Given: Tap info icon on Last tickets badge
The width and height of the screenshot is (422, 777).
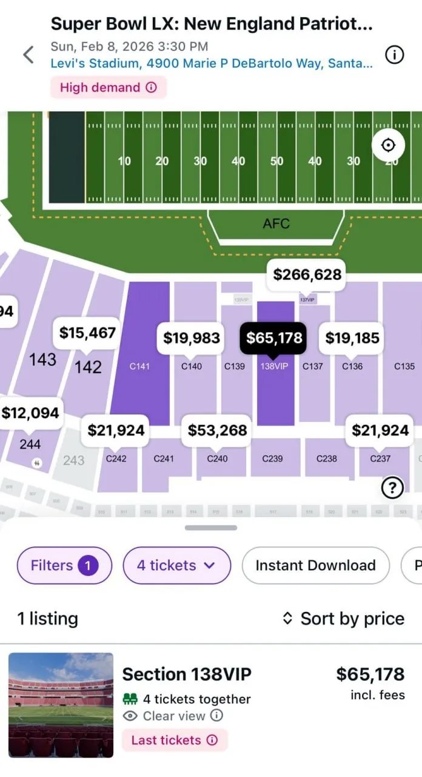Looking at the screenshot, I should pos(212,740).
